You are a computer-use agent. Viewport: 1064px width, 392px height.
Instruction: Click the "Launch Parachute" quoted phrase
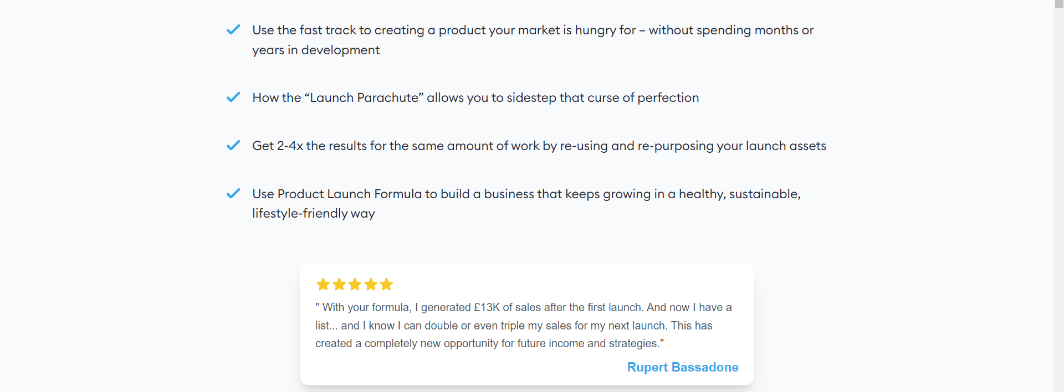[364, 97]
